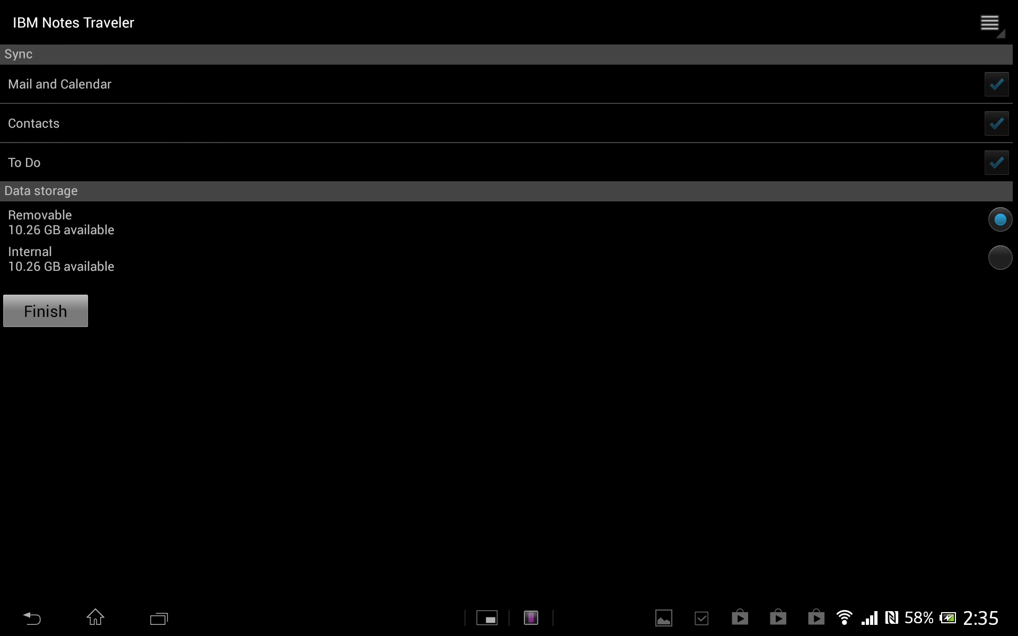Tap the Data storage section header
The width and height of the screenshot is (1018, 636).
tap(506, 191)
